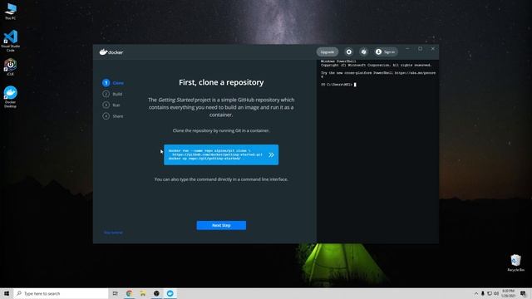Open Task View on taskbar
This screenshot has width=532, height=299.
[116, 293]
